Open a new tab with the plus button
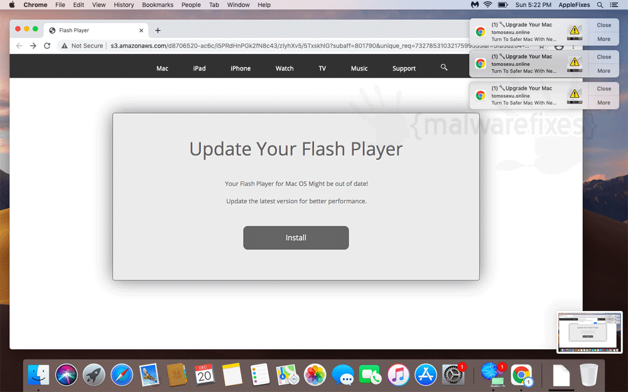 158,30
